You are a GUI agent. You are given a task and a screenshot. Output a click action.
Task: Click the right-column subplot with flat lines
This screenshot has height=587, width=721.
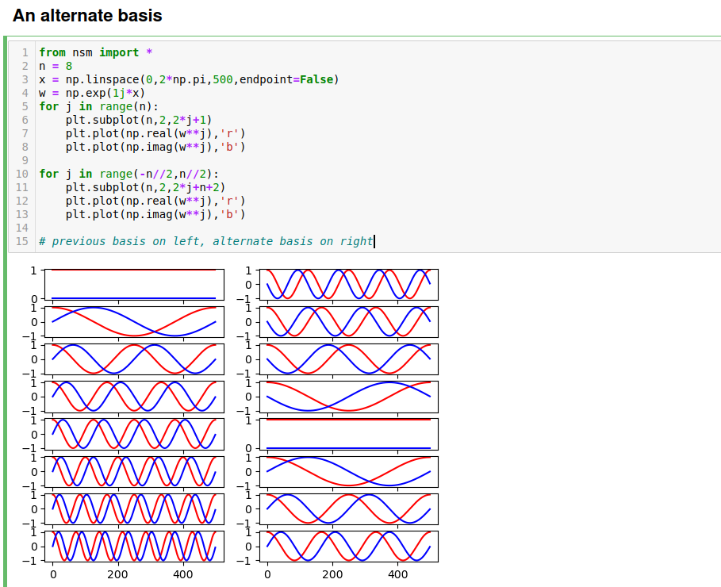point(348,434)
